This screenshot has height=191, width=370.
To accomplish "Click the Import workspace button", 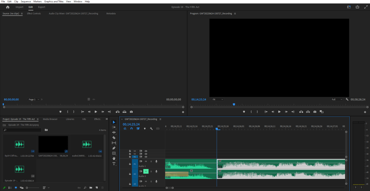I will [19, 7].
